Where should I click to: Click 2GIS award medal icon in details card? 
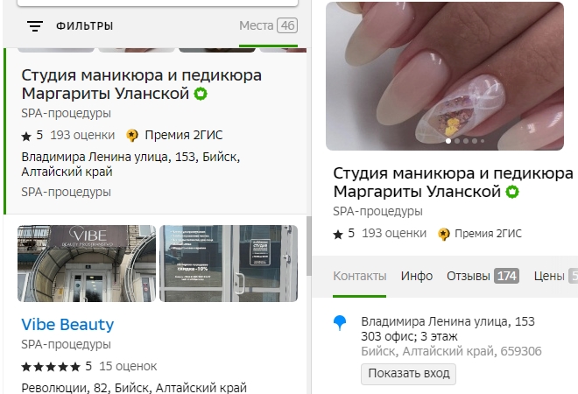444,234
